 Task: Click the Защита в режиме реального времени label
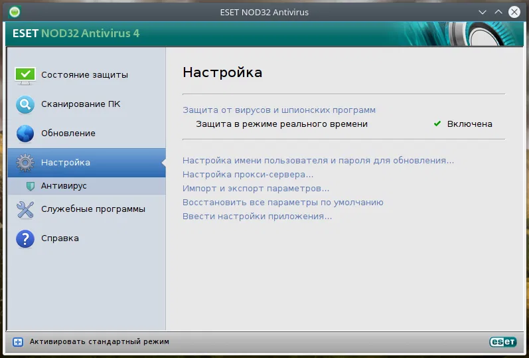click(x=281, y=124)
